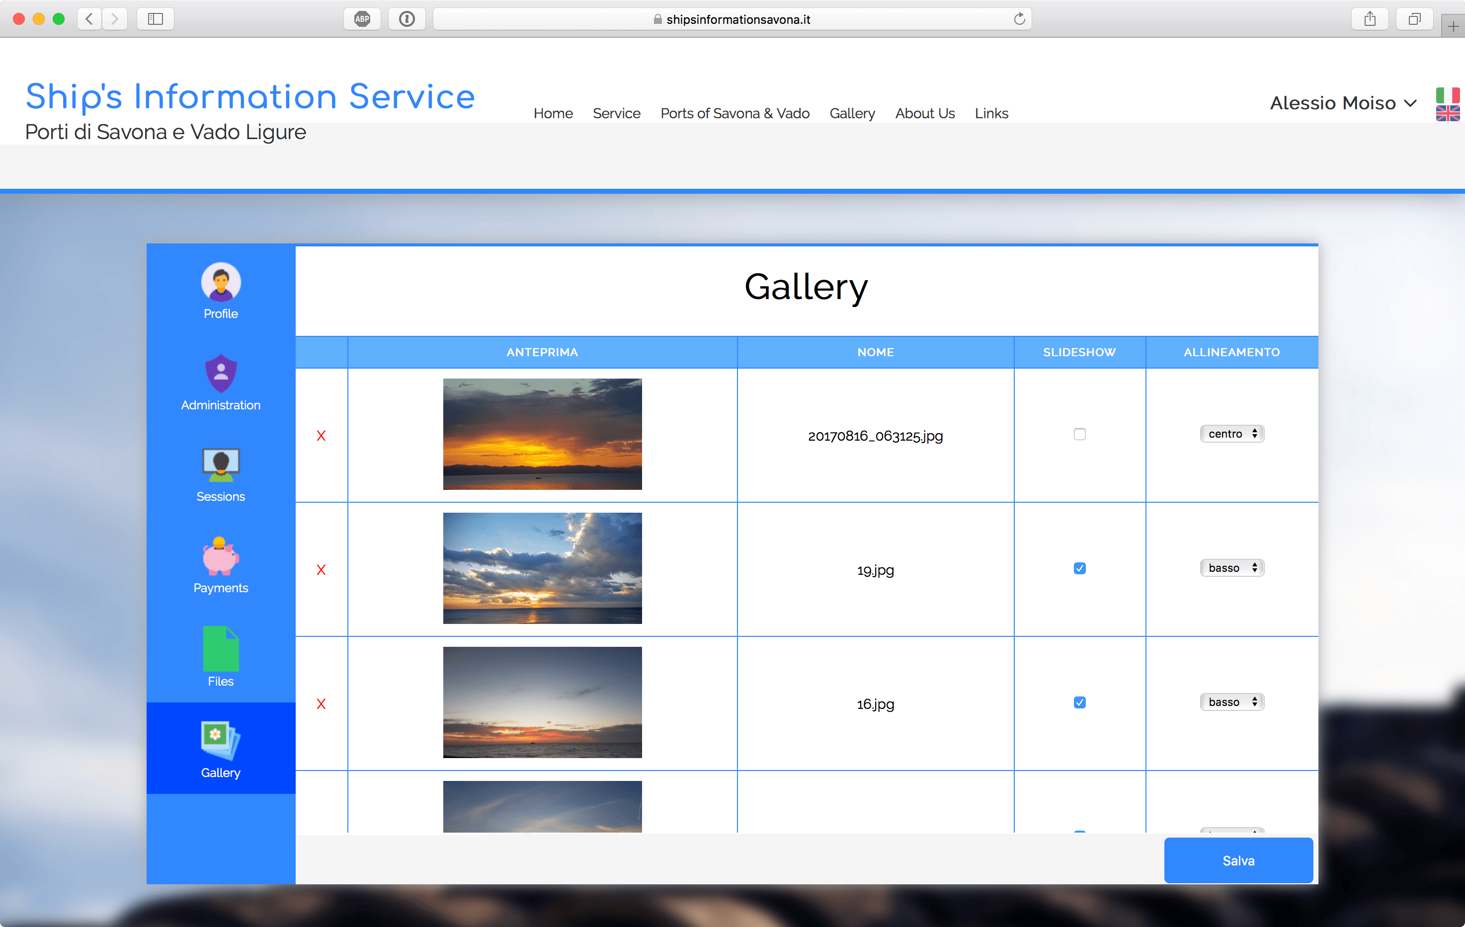The image size is (1465, 927).
Task: Open the Sessions panel
Action: point(220,474)
